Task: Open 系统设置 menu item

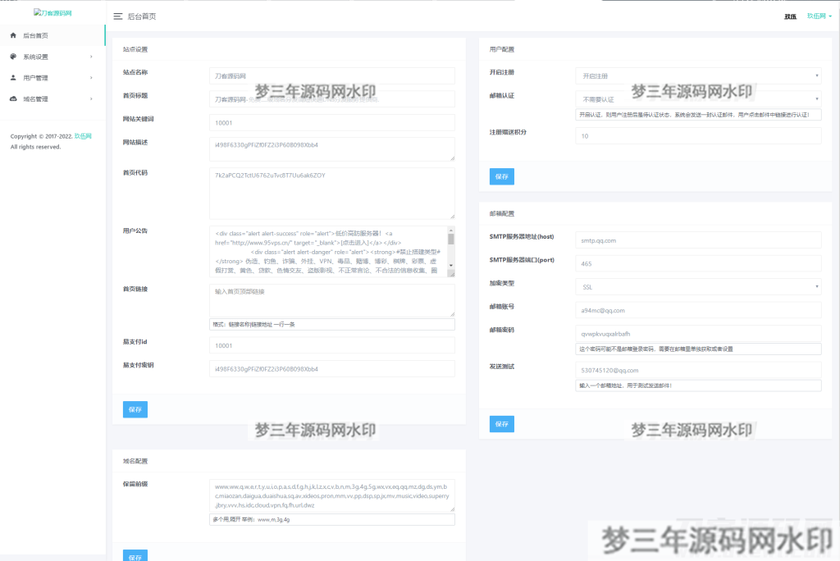Action: [52, 57]
